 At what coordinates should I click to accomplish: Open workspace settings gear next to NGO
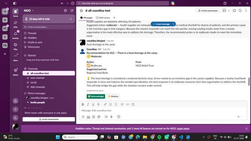[65, 11]
